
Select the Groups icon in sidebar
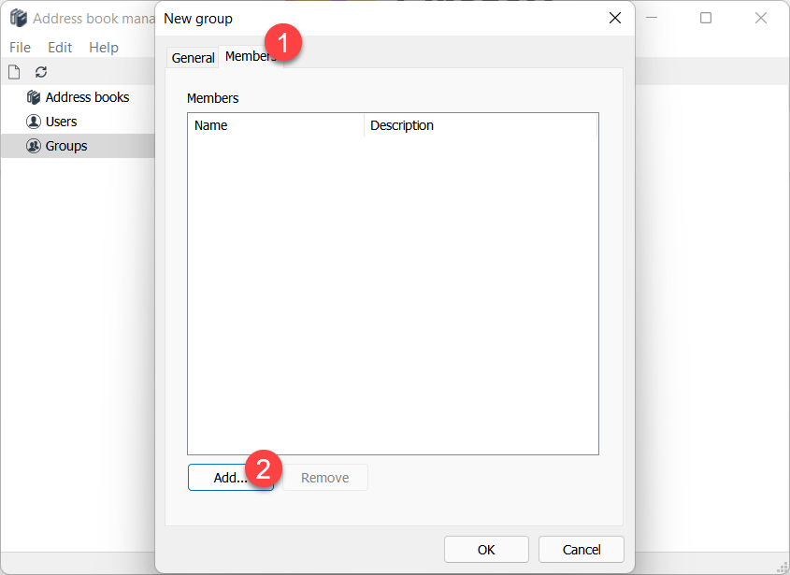pyautogui.click(x=34, y=146)
